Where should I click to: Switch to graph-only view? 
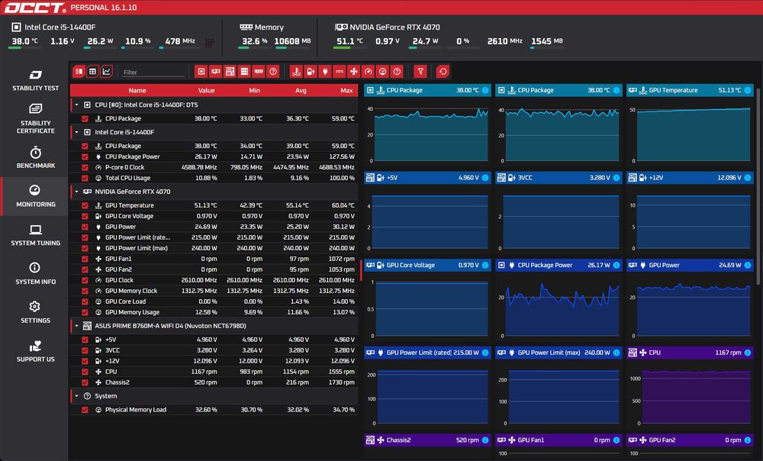click(106, 72)
